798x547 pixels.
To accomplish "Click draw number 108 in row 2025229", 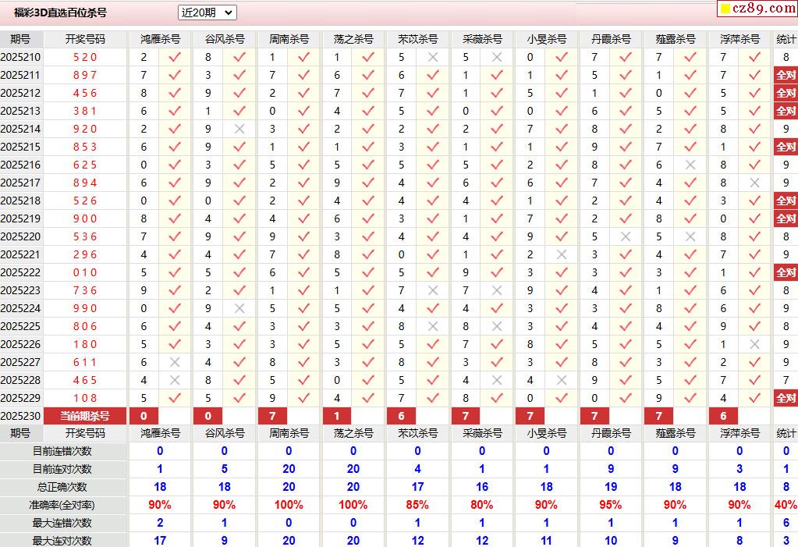I will [85, 398].
